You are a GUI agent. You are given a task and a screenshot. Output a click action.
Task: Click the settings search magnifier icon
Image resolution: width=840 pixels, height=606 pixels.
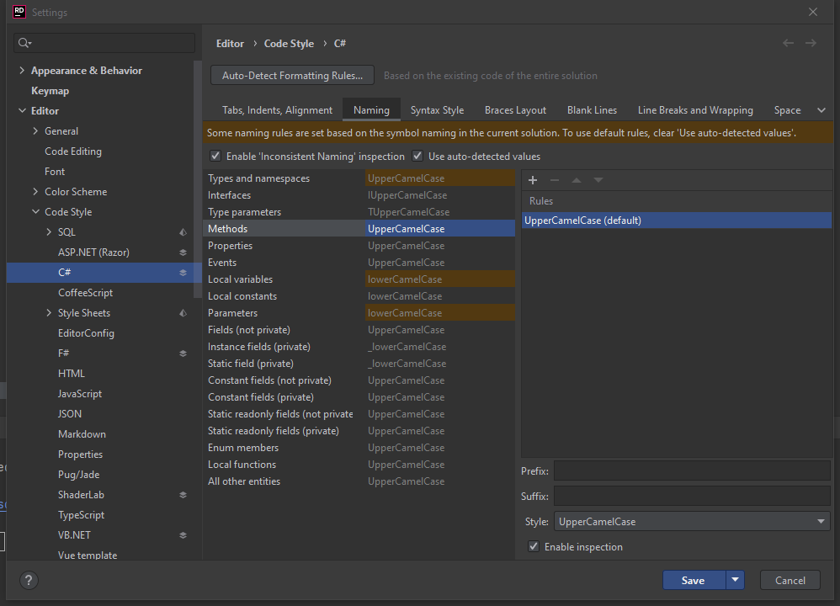(x=24, y=43)
